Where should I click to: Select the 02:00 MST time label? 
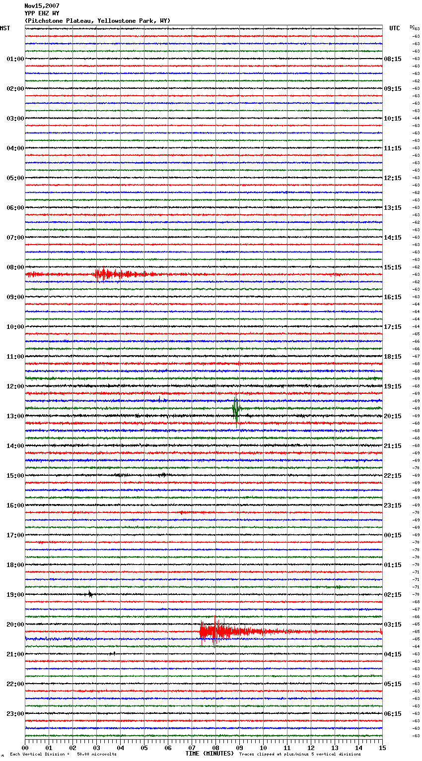tap(15, 89)
